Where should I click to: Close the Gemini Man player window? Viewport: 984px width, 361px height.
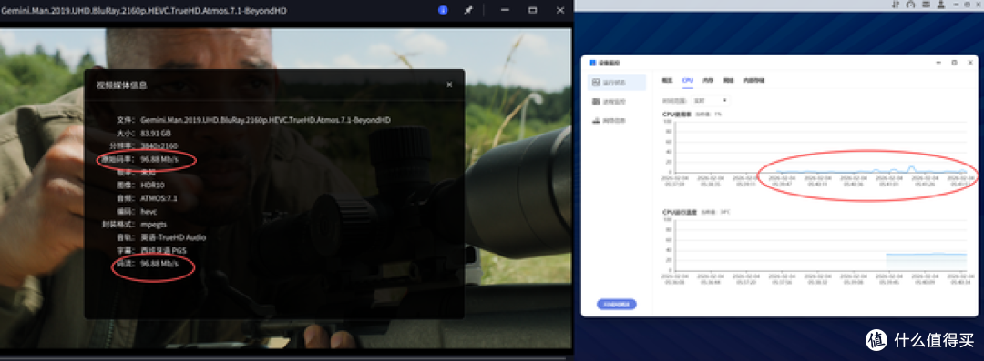pyautogui.click(x=560, y=10)
